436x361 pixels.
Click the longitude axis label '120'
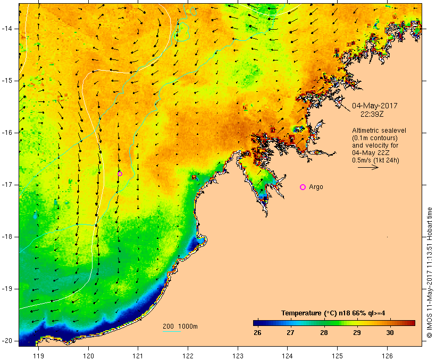[x=88, y=356]
